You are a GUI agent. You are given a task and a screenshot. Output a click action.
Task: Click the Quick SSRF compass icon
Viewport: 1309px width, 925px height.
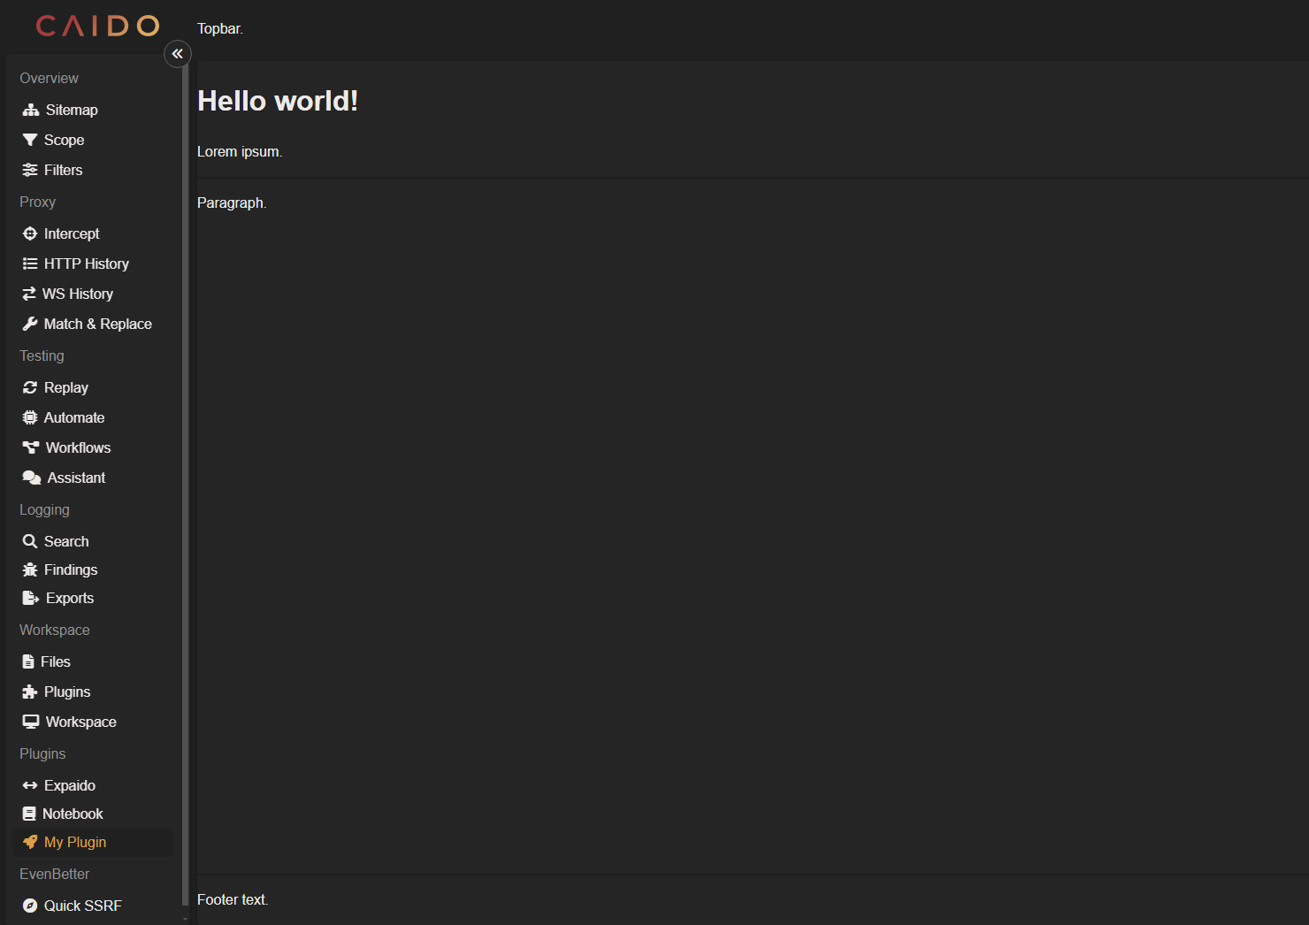pyautogui.click(x=30, y=906)
